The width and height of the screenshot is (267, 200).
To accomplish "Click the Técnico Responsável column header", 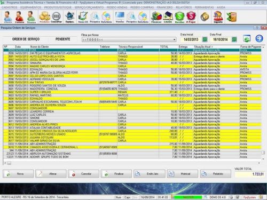I will coord(130,47).
